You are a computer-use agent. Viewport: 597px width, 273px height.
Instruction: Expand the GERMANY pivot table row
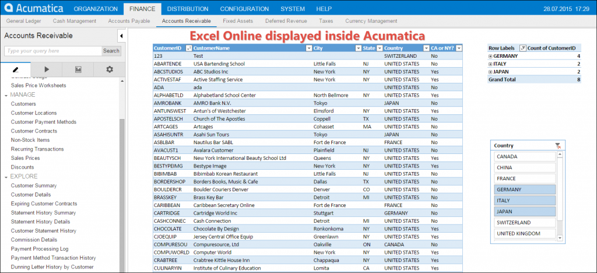click(x=491, y=56)
